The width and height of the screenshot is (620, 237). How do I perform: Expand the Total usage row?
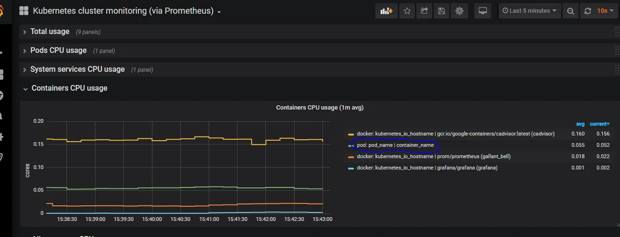pos(50,32)
